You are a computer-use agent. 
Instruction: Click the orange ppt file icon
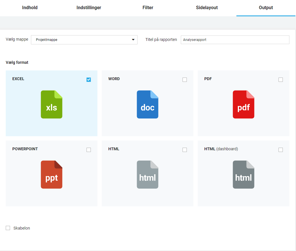pos(52,175)
